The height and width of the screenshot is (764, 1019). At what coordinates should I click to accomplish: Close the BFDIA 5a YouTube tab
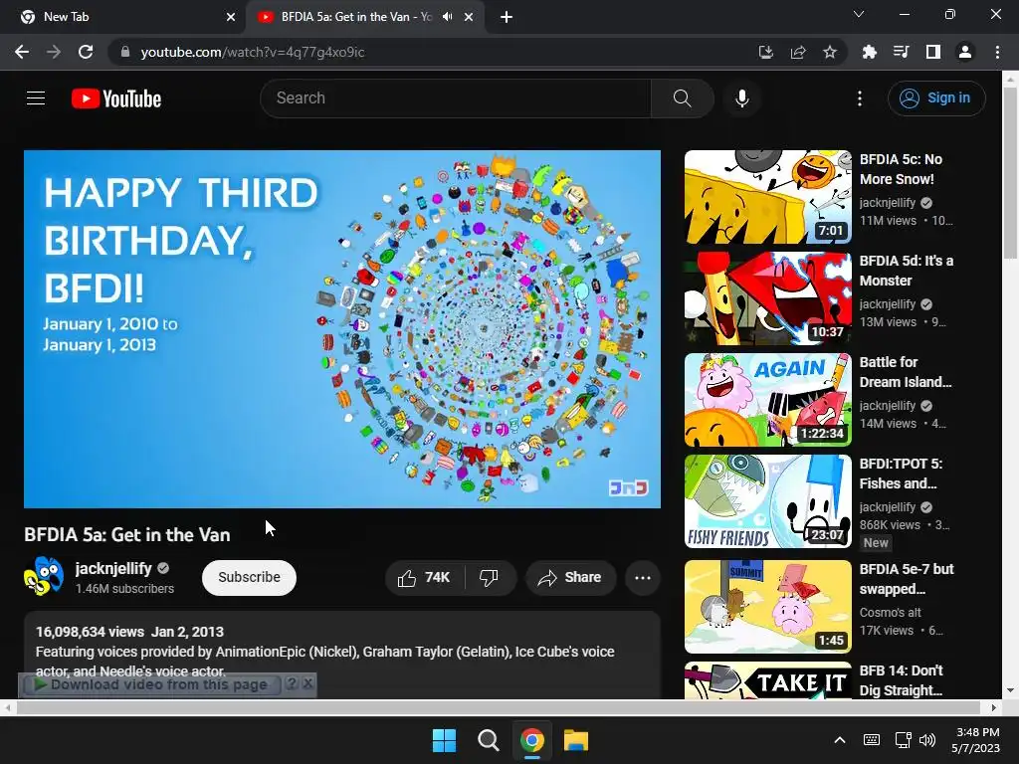[469, 17]
